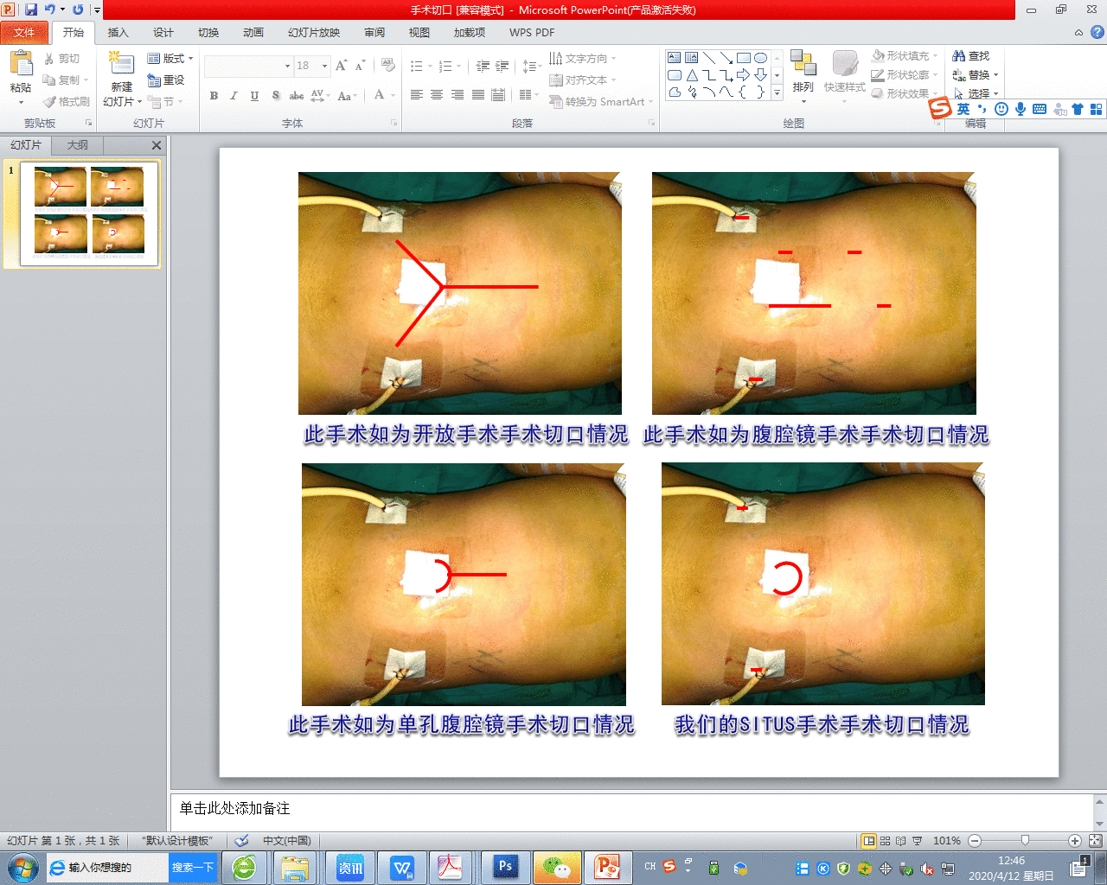Fit slide to current window button
Viewport: 1107px width, 885px height.
[1095, 841]
